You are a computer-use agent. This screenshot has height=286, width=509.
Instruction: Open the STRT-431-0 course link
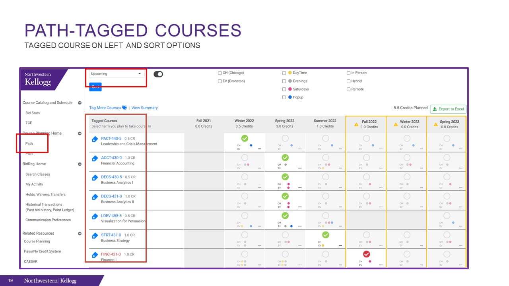pos(111,235)
